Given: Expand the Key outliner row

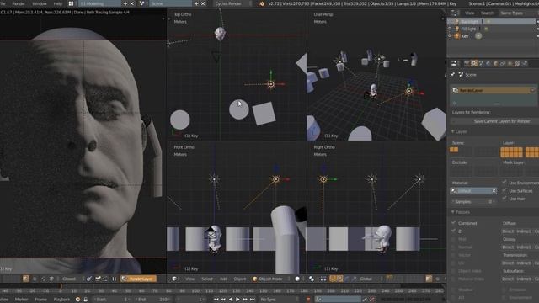Looking at the screenshot, I should 450,36.
